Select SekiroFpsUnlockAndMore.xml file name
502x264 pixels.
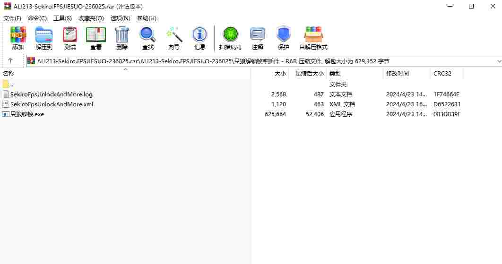pyautogui.click(x=52, y=104)
